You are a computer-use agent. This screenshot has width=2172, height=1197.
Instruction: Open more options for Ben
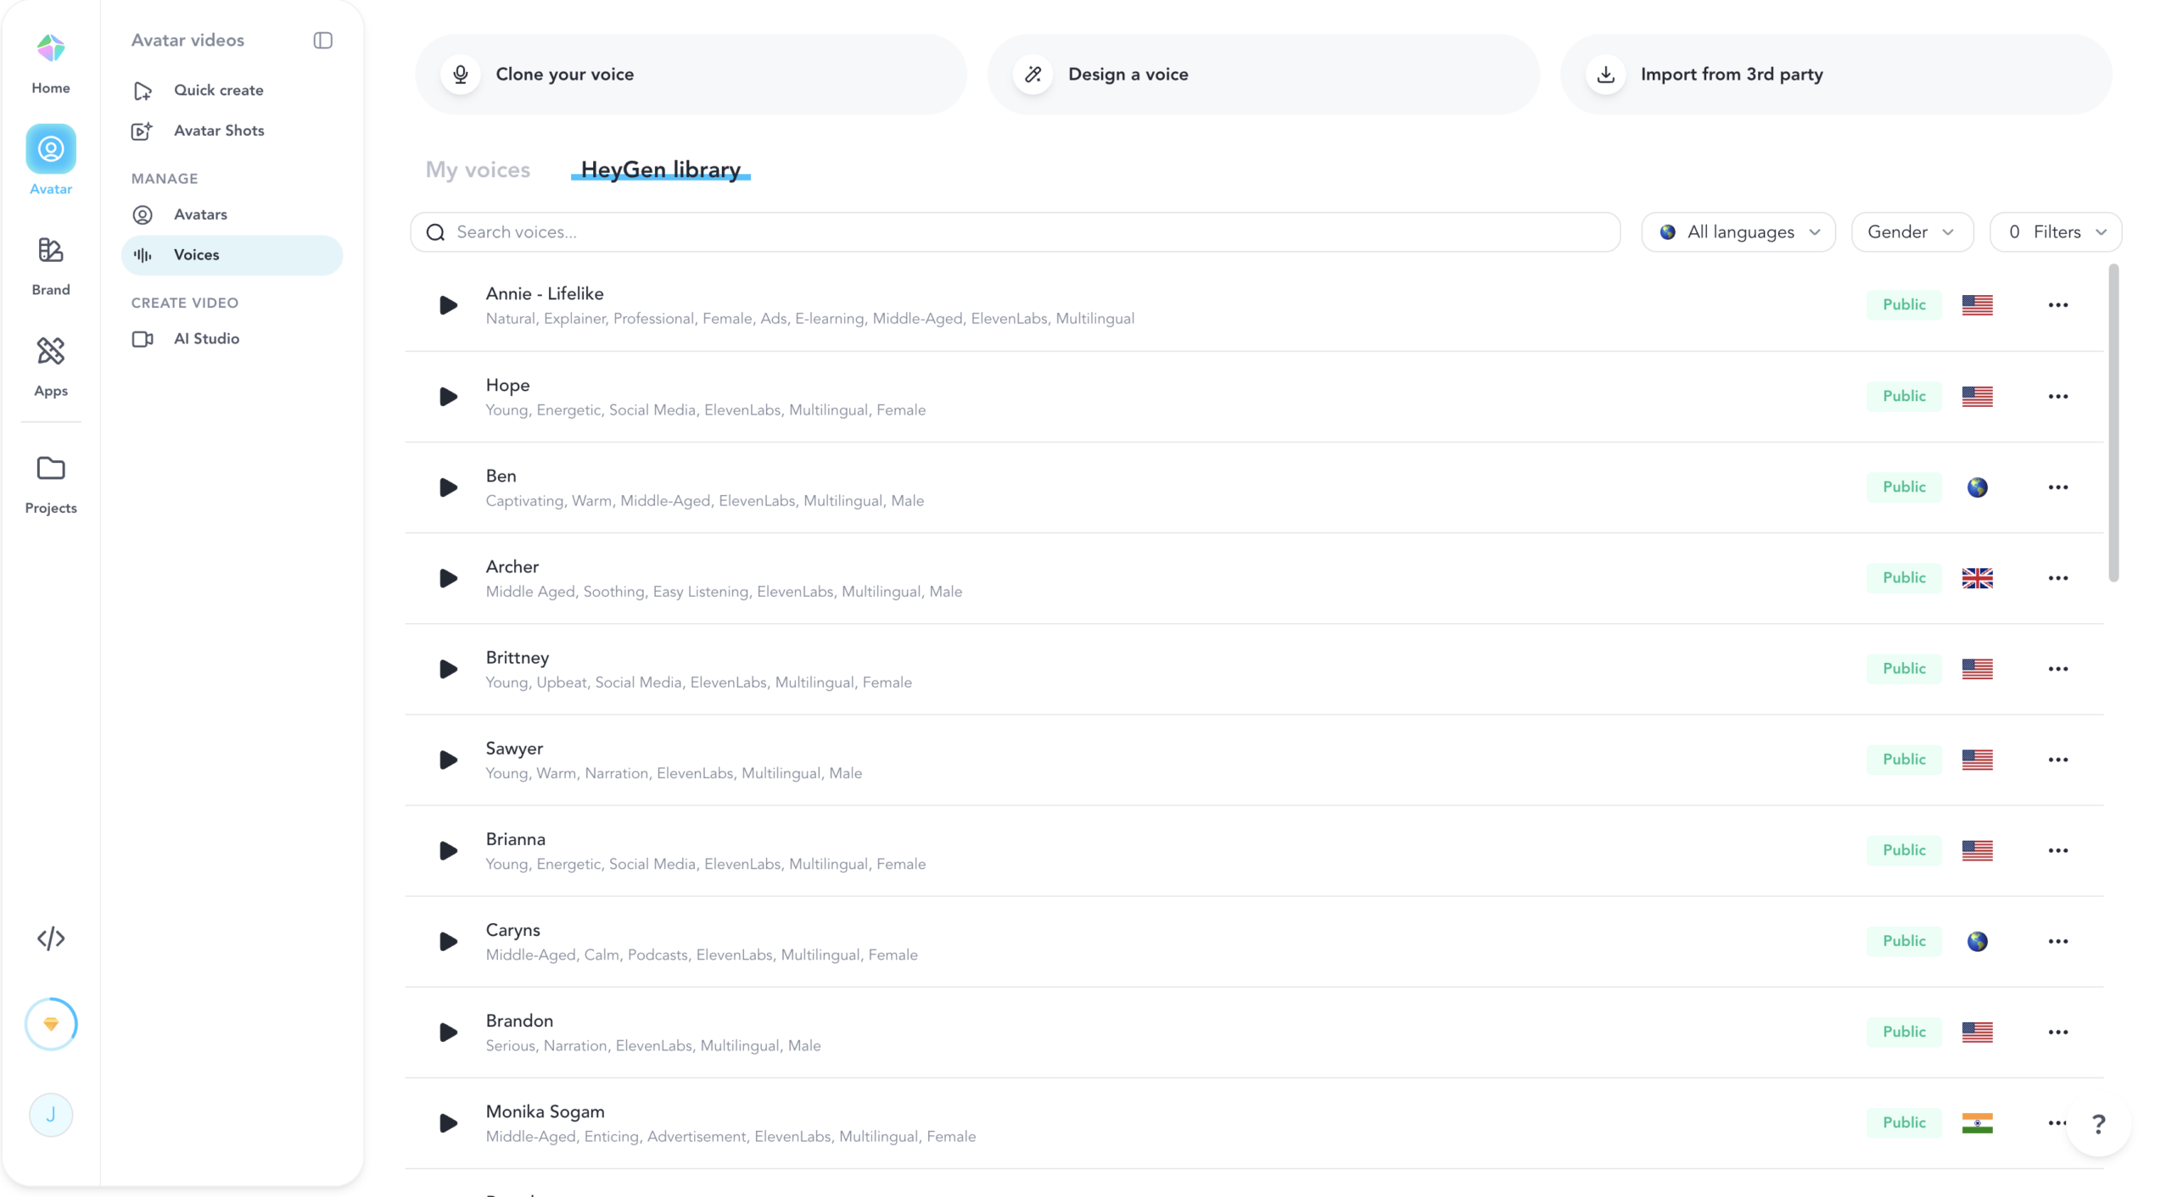point(2057,487)
